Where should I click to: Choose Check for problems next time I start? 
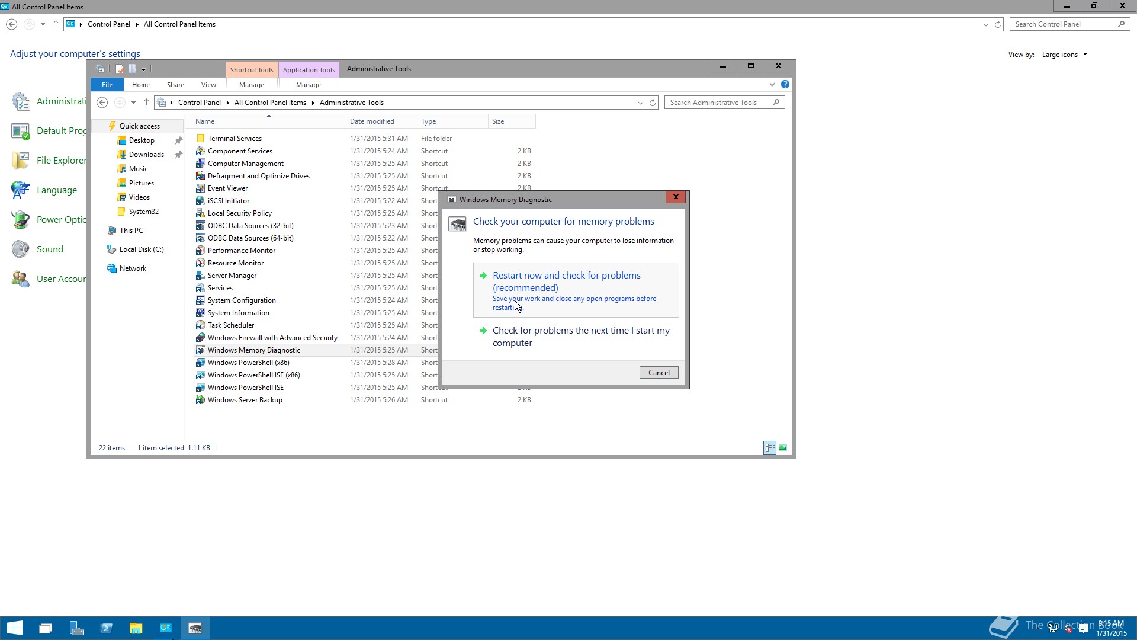pos(576,337)
